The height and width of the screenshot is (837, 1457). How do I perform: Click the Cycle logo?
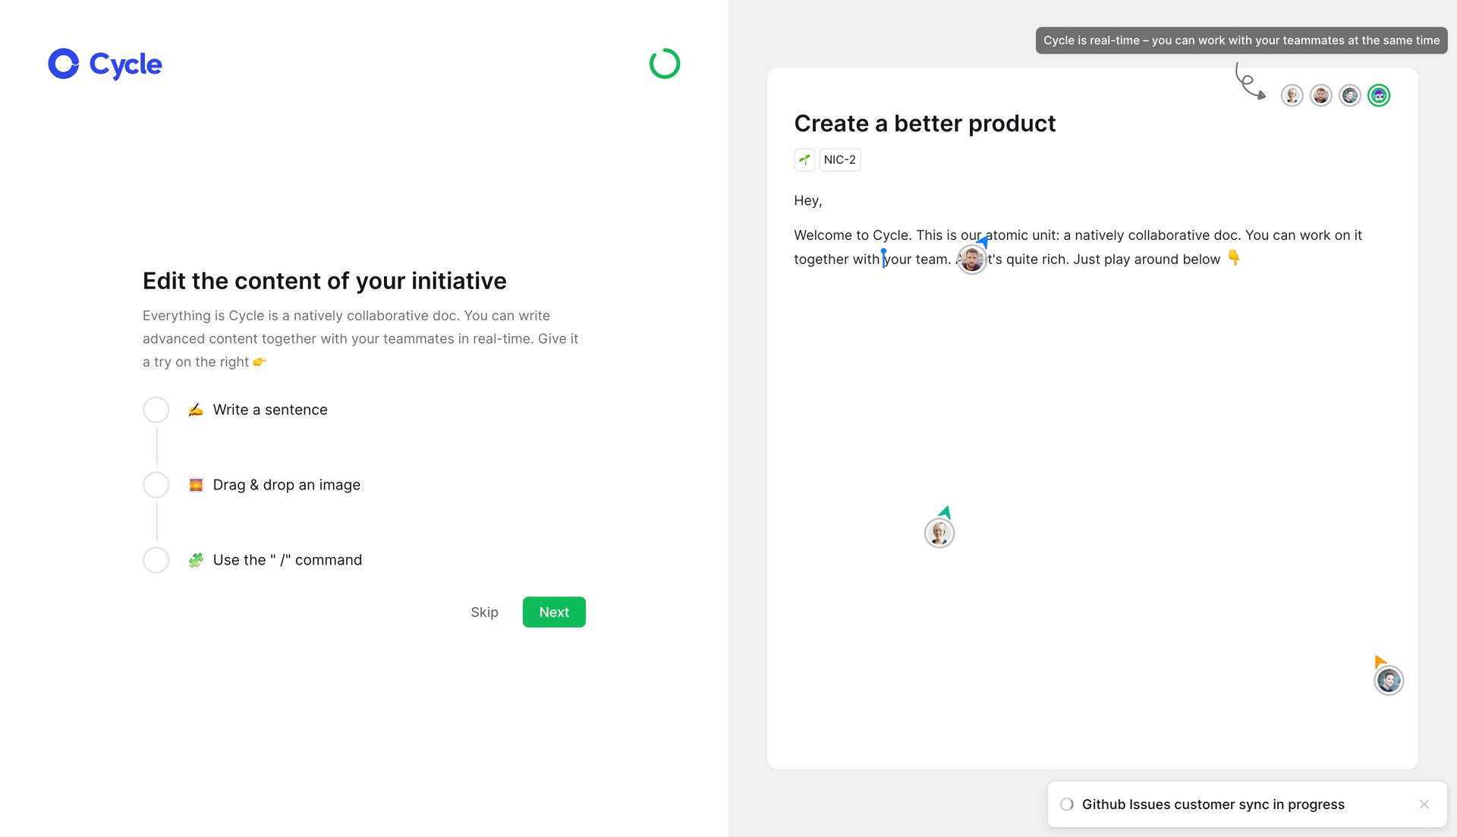tap(104, 65)
